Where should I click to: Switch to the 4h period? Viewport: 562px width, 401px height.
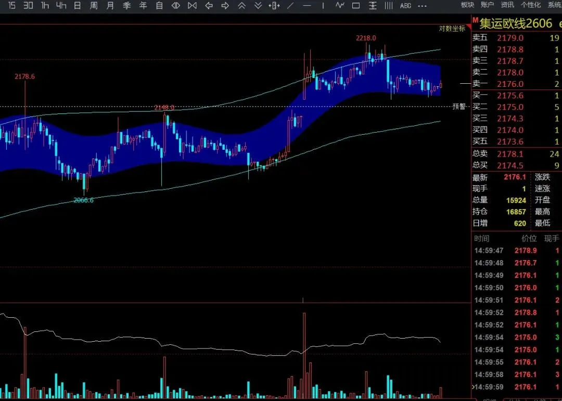click(61, 6)
